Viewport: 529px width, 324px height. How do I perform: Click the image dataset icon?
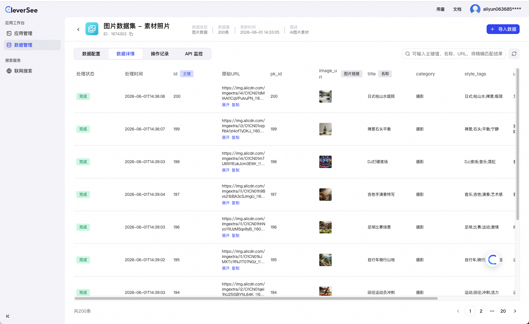point(92,29)
